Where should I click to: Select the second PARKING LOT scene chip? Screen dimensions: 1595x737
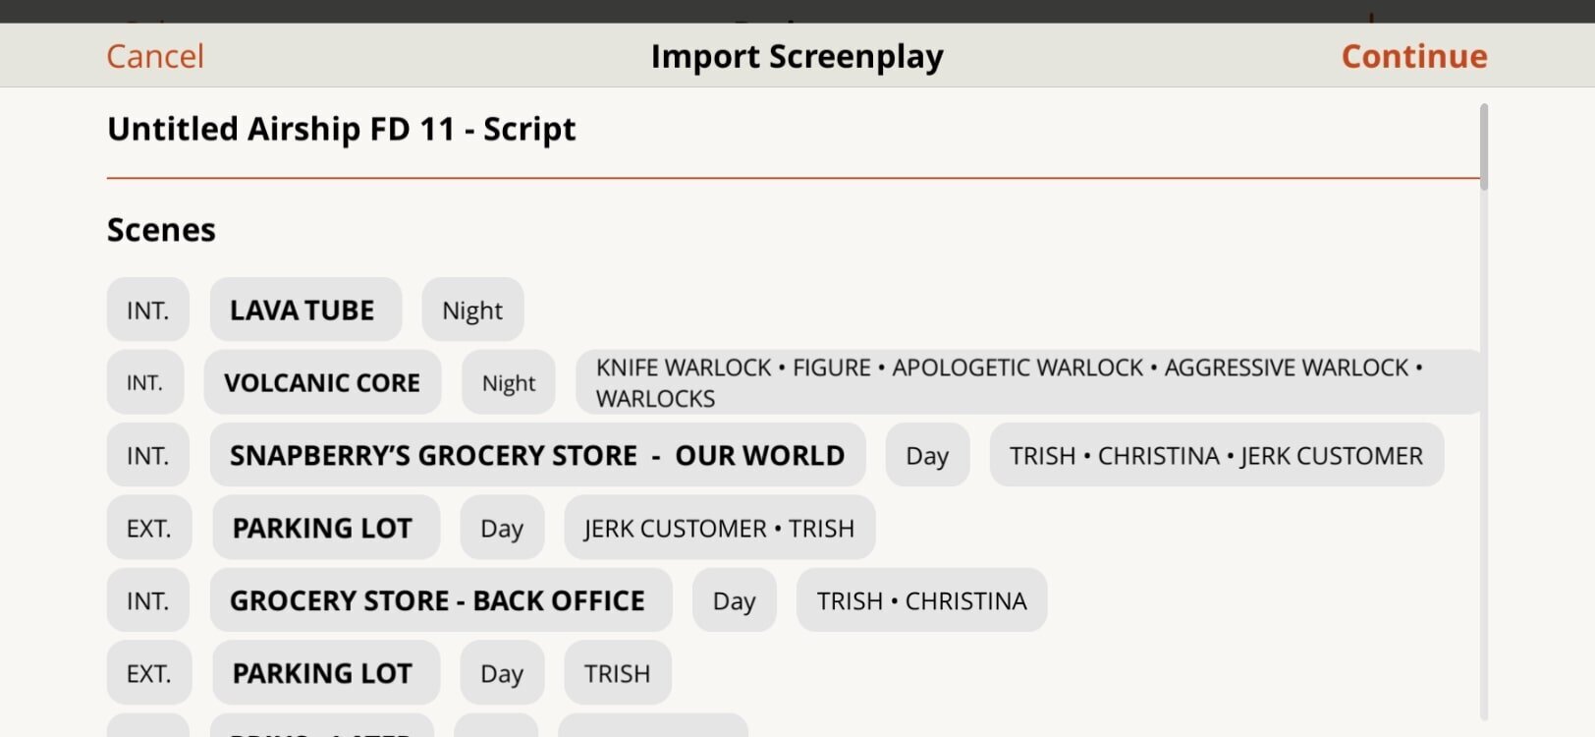(x=325, y=673)
